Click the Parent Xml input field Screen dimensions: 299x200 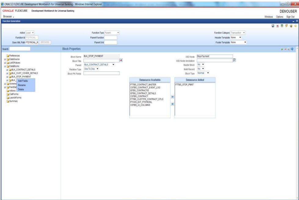(x=111, y=42)
